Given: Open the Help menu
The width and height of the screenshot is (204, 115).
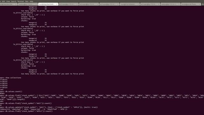Looking at the screenshot, I should 31,1.
